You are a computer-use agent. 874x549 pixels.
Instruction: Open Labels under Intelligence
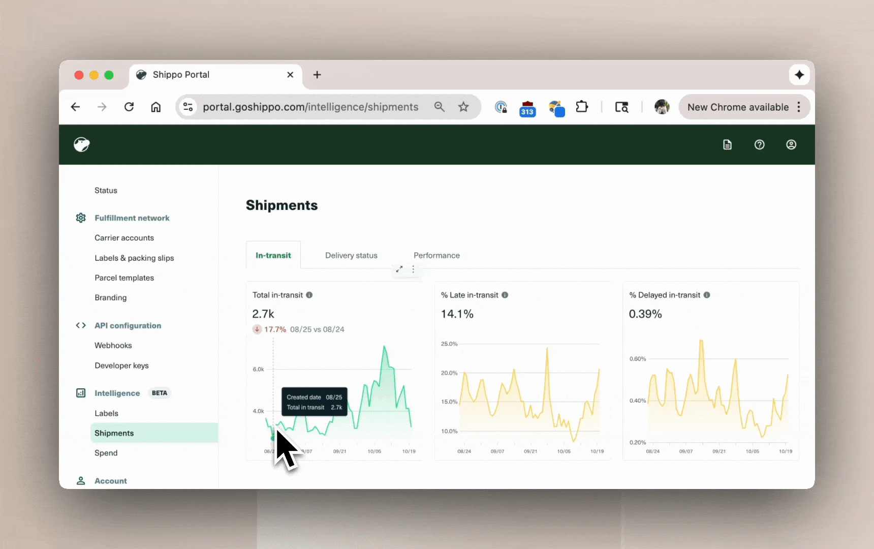pyautogui.click(x=106, y=414)
